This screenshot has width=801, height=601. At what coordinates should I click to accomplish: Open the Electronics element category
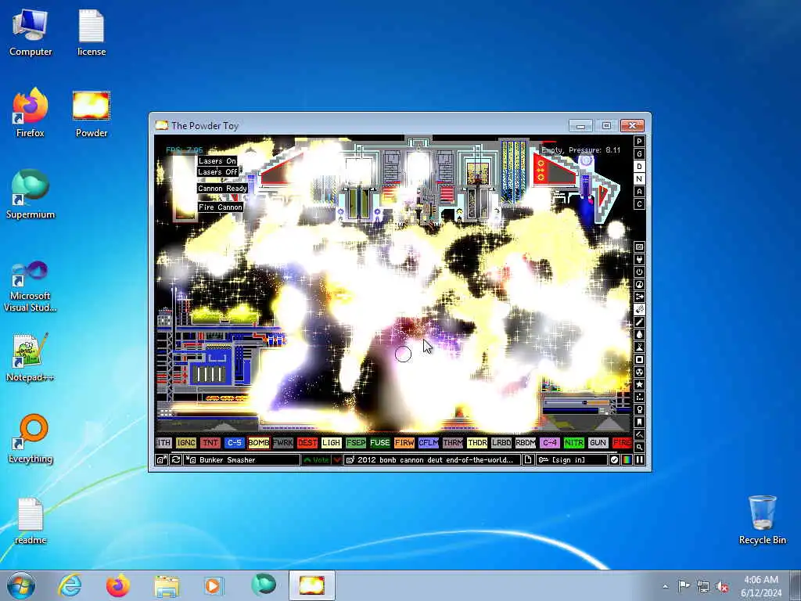click(x=639, y=259)
